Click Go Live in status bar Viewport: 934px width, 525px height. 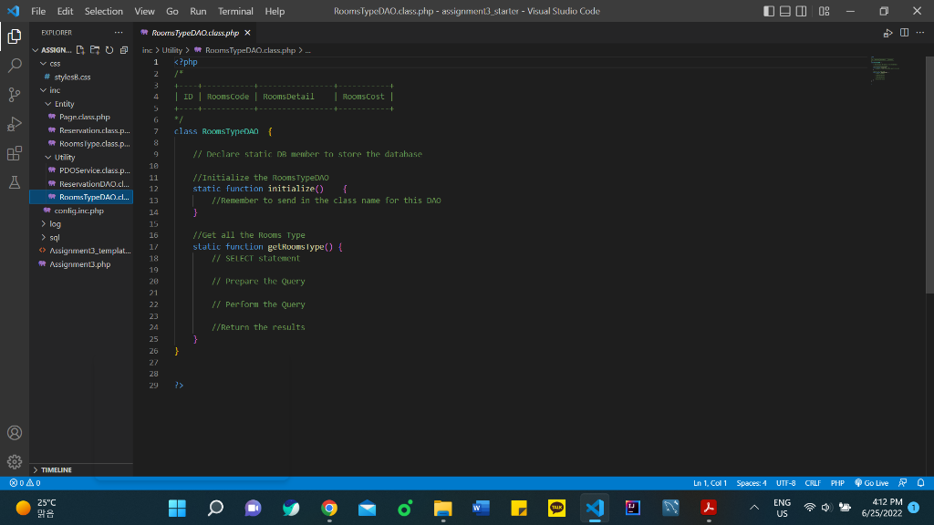(x=871, y=483)
